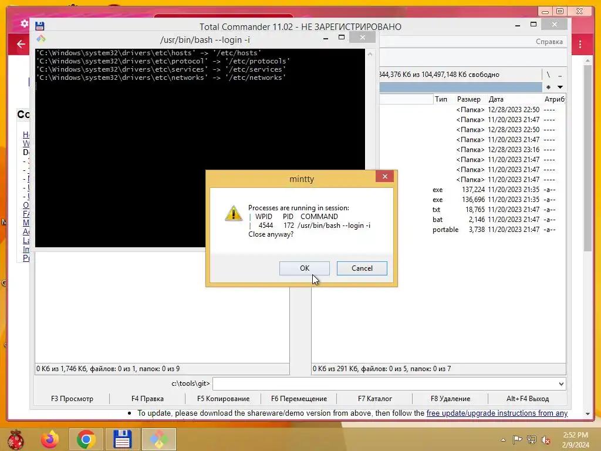This screenshot has width=601, height=451.
Task: Click the muted volume tray icon
Action: pyautogui.click(x=545, y=439)
